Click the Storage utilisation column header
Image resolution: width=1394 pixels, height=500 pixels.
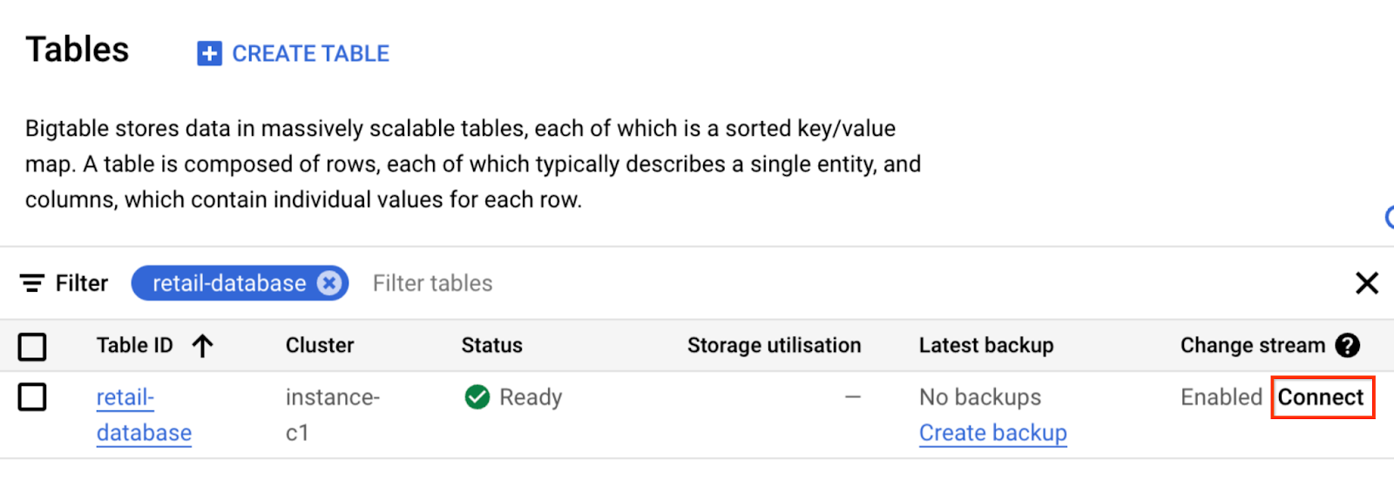click(x=774, y=346)
